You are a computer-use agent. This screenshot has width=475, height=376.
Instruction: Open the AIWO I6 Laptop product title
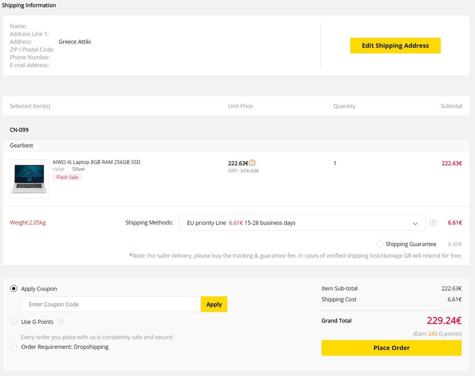pyautogui.click(x=97, y=162)
